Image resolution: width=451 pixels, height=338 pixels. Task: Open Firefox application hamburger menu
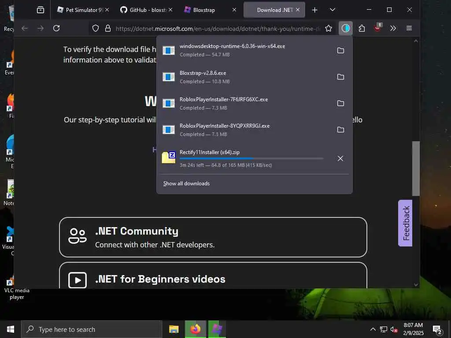(409, 28)
